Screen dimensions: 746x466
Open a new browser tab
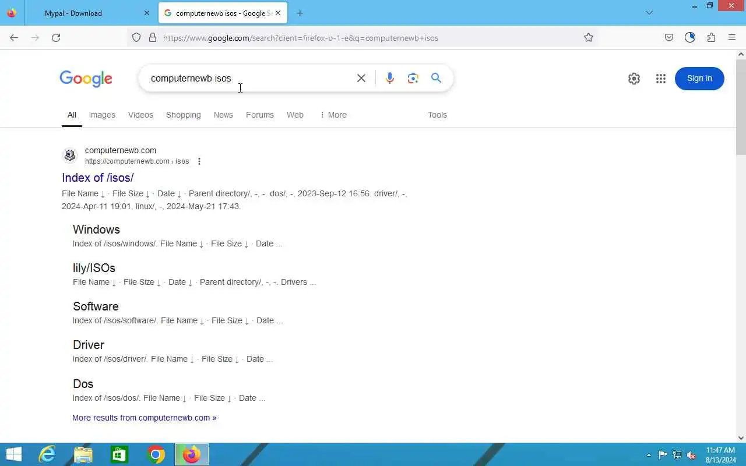click(300, 13)
